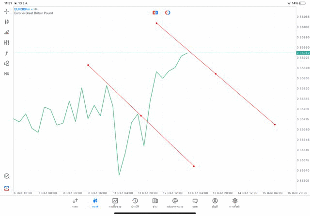Open the chart settings sliders icon
The height and width of the screenshot is (216, 310).
point(6,43)
